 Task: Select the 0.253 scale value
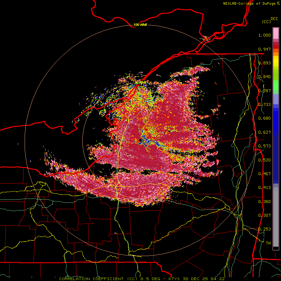coord(264,229)
